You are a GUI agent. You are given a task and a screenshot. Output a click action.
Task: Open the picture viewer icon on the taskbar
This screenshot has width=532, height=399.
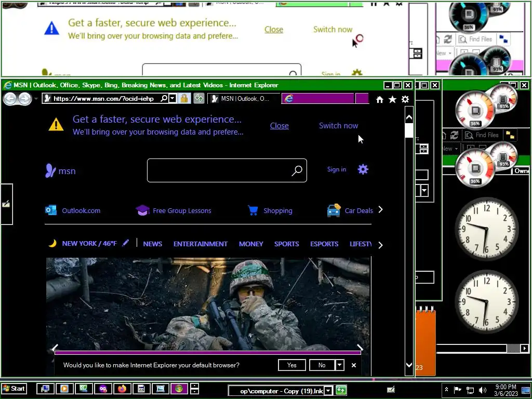click(160, 389)
